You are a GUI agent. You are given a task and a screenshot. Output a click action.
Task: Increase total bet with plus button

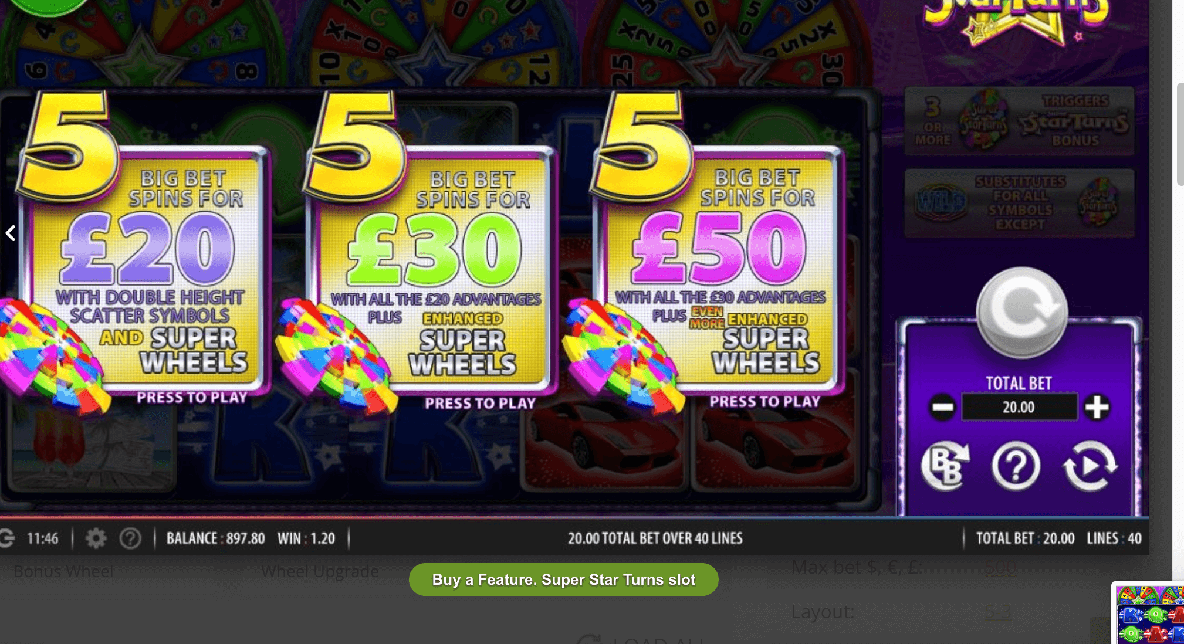[1097, 407]
